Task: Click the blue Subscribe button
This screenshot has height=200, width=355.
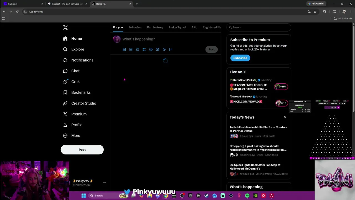Action: [240, 58]
